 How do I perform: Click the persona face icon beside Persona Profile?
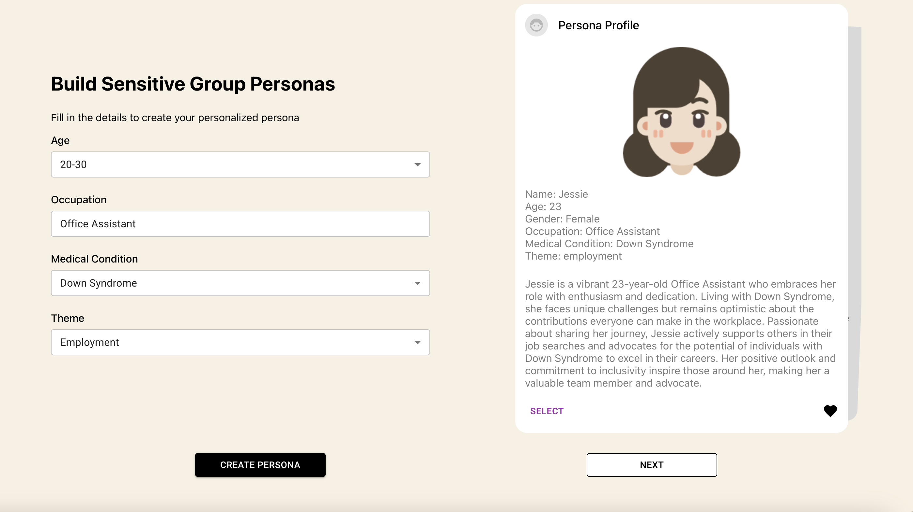coord(536,25)
